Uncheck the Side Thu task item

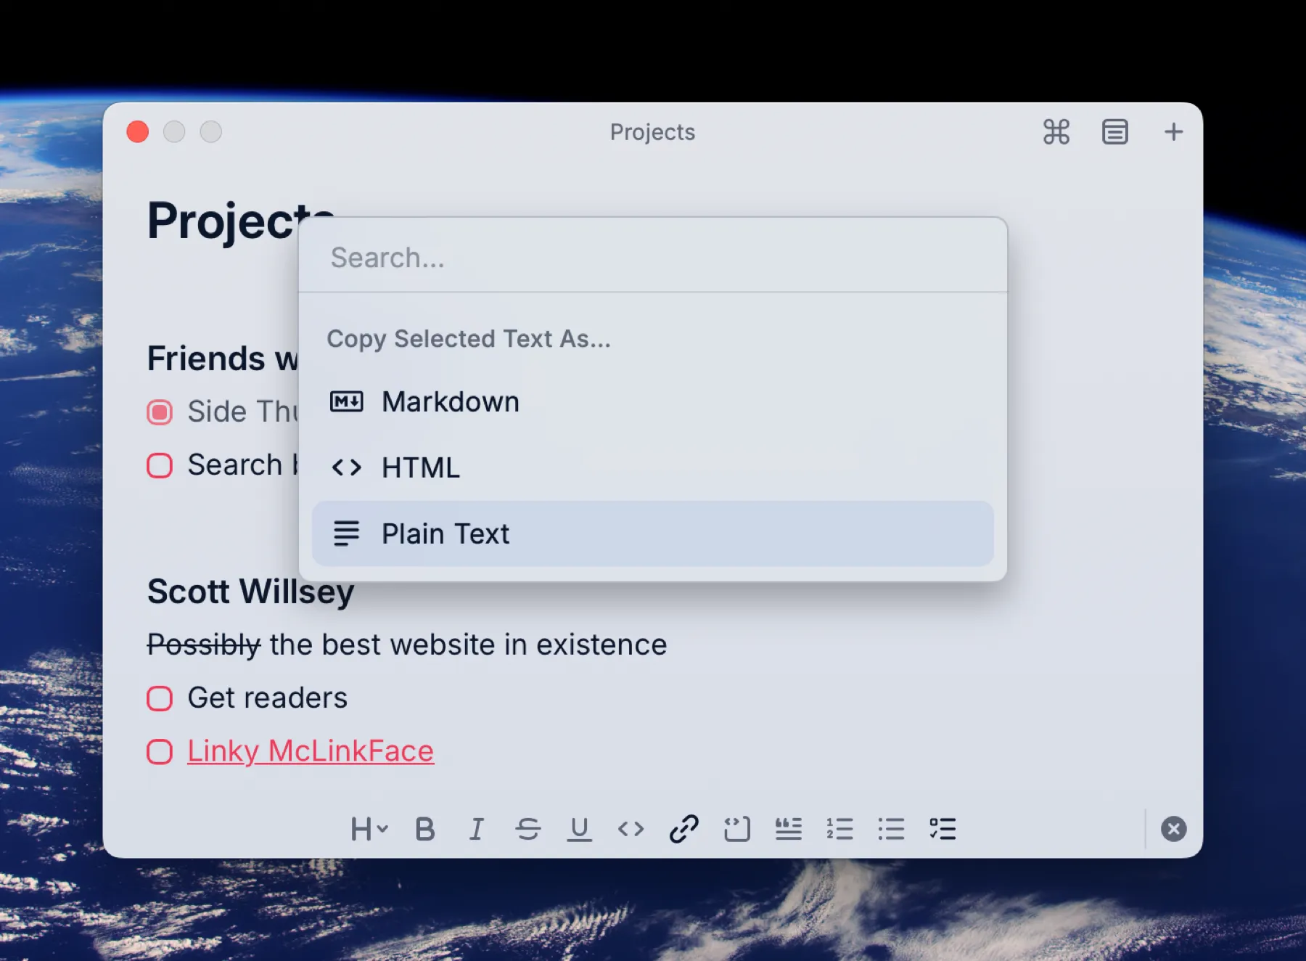[x=160, y=412]
